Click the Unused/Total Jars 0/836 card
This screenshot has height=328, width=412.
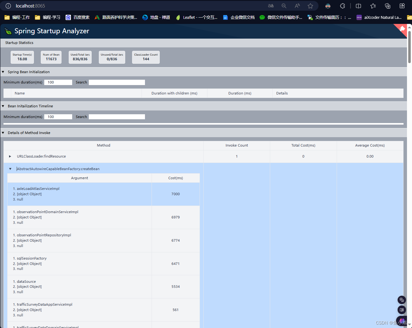tap(112, 57)
